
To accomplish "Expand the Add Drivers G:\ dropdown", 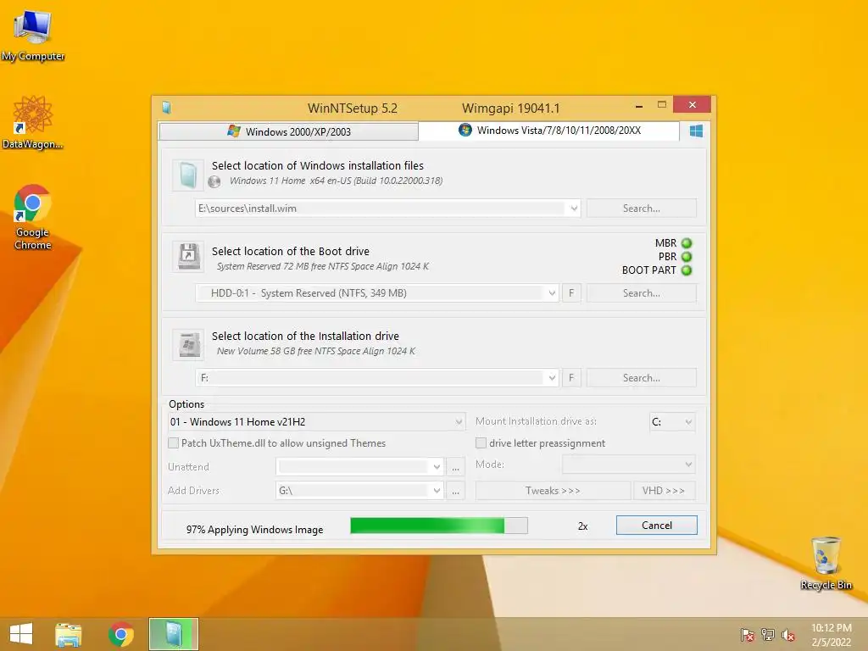I will [437, 491].
